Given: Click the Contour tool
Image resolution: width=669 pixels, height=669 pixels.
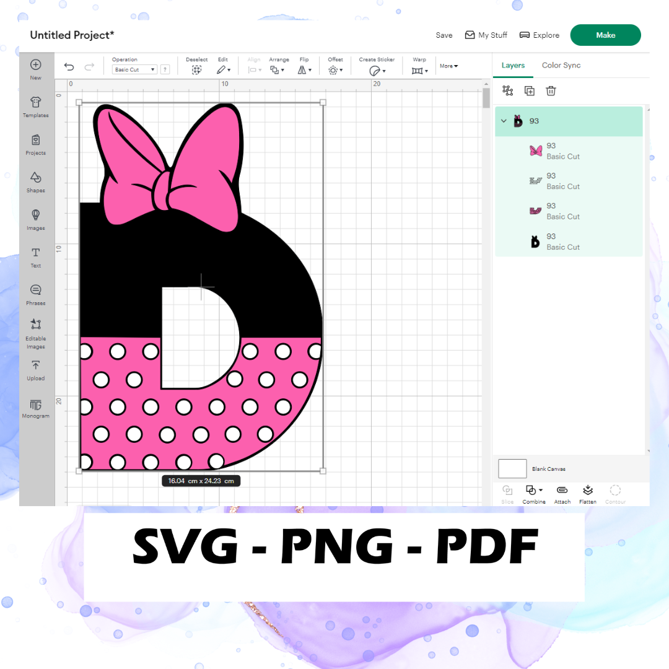Looking at the screenshot, I should [615, 494].
